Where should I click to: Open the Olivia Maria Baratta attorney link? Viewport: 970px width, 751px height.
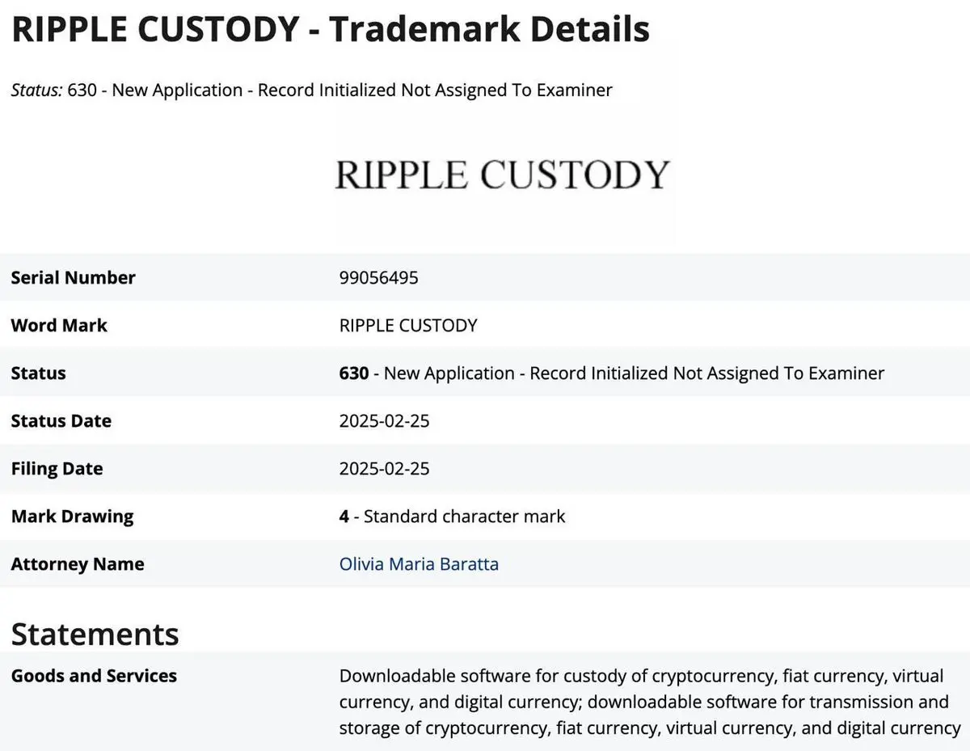[419, 564]
